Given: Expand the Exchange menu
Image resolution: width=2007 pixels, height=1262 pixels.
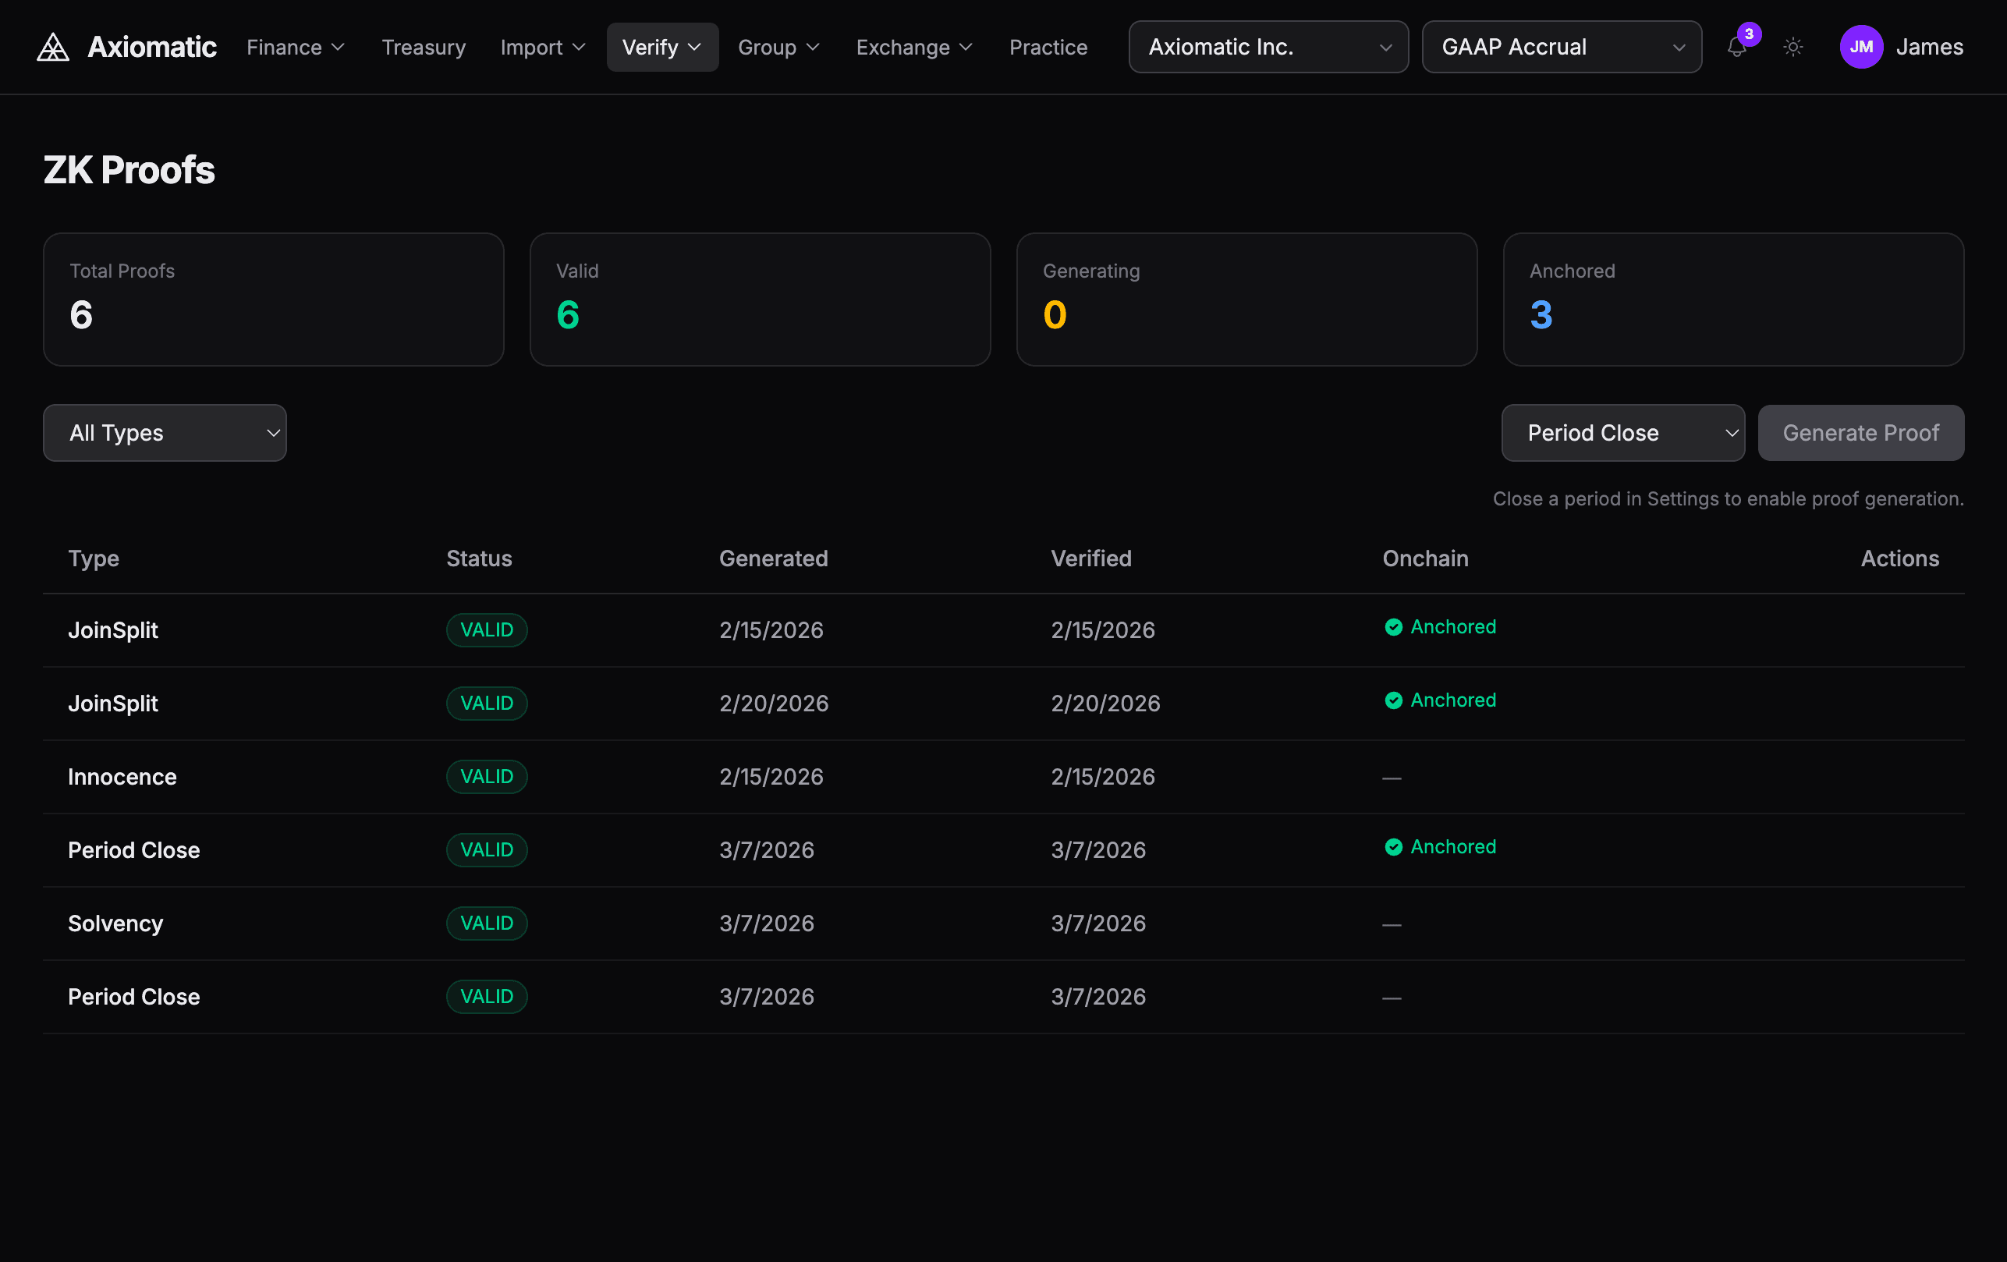Looking at the screenshot, I should click(913, 48).
